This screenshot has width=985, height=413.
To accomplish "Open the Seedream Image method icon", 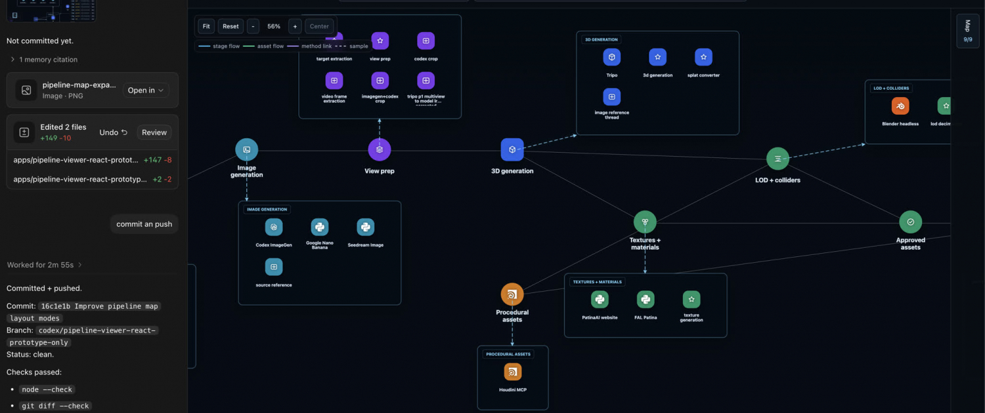I will tap(366, 227).
